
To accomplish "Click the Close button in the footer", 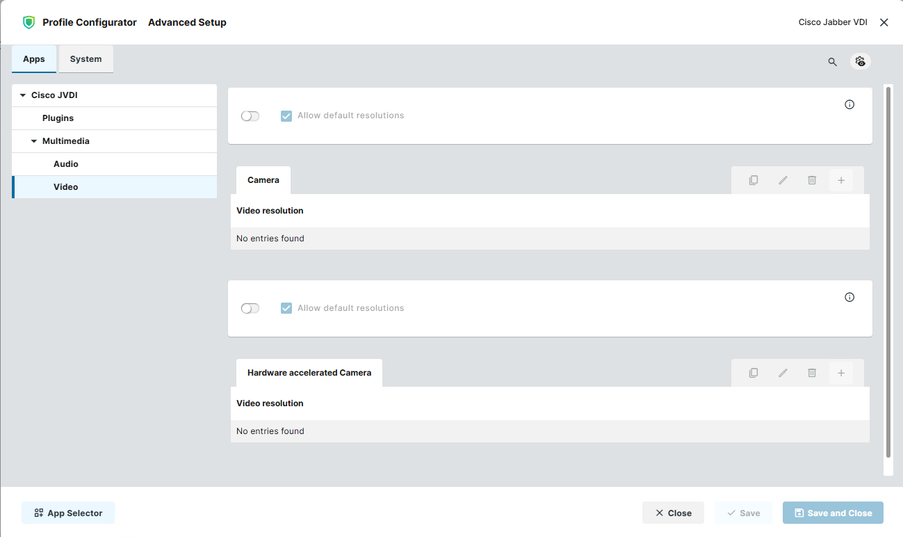I will 673,513.
